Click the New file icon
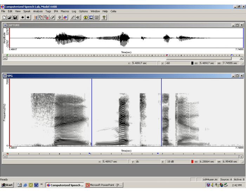246x193 pixels. pos(4,18)
